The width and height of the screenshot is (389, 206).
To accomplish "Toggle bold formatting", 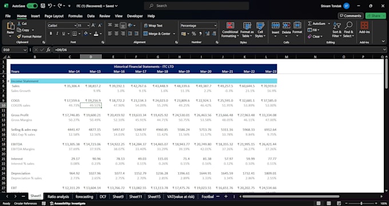I will 51,34.
